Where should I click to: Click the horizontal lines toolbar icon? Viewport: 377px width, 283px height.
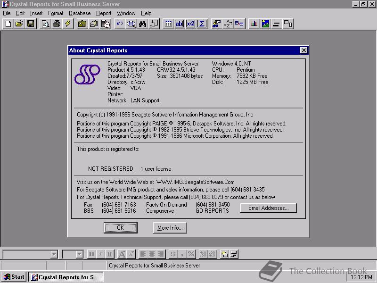(x=277, y=24)
